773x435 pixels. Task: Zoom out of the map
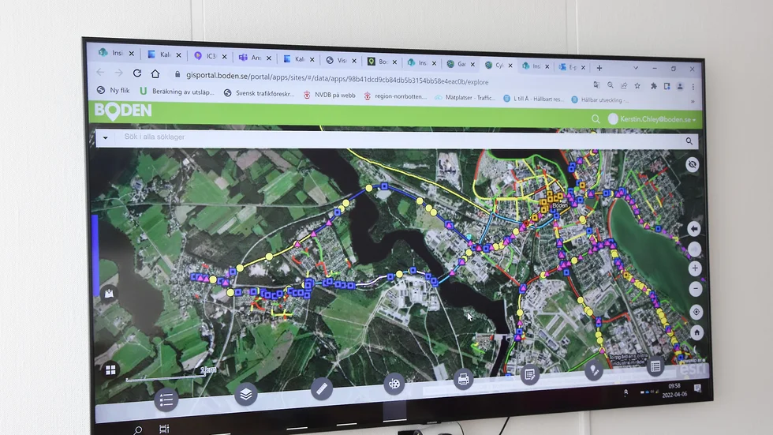696,288
